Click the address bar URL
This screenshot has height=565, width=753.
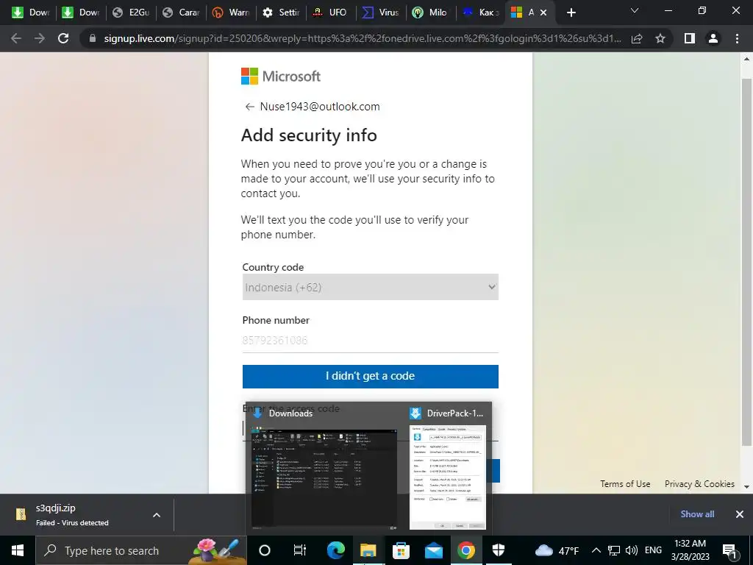[363, 38]
